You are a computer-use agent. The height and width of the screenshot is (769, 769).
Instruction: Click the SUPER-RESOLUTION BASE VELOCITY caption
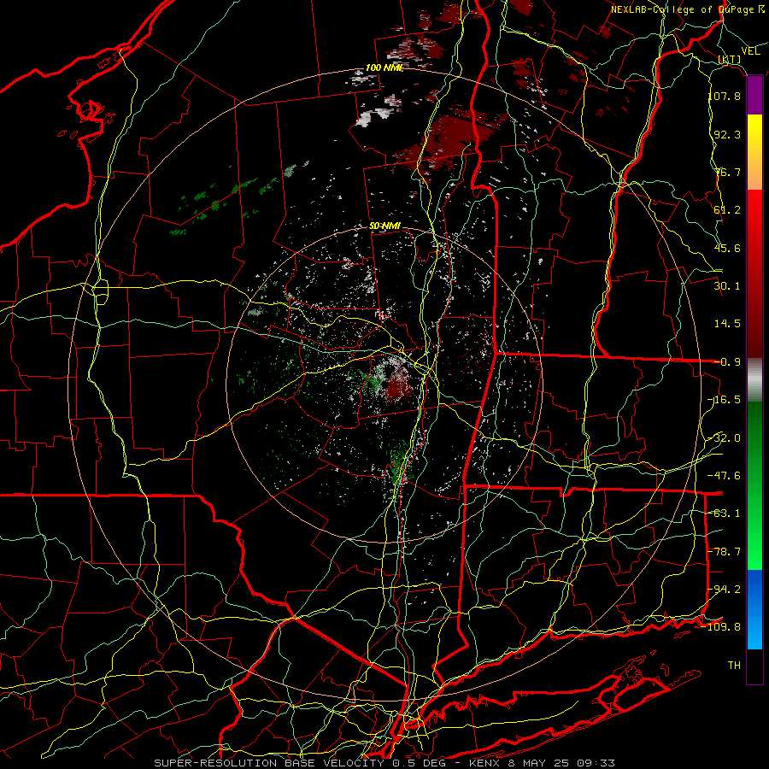click(273, 763)
